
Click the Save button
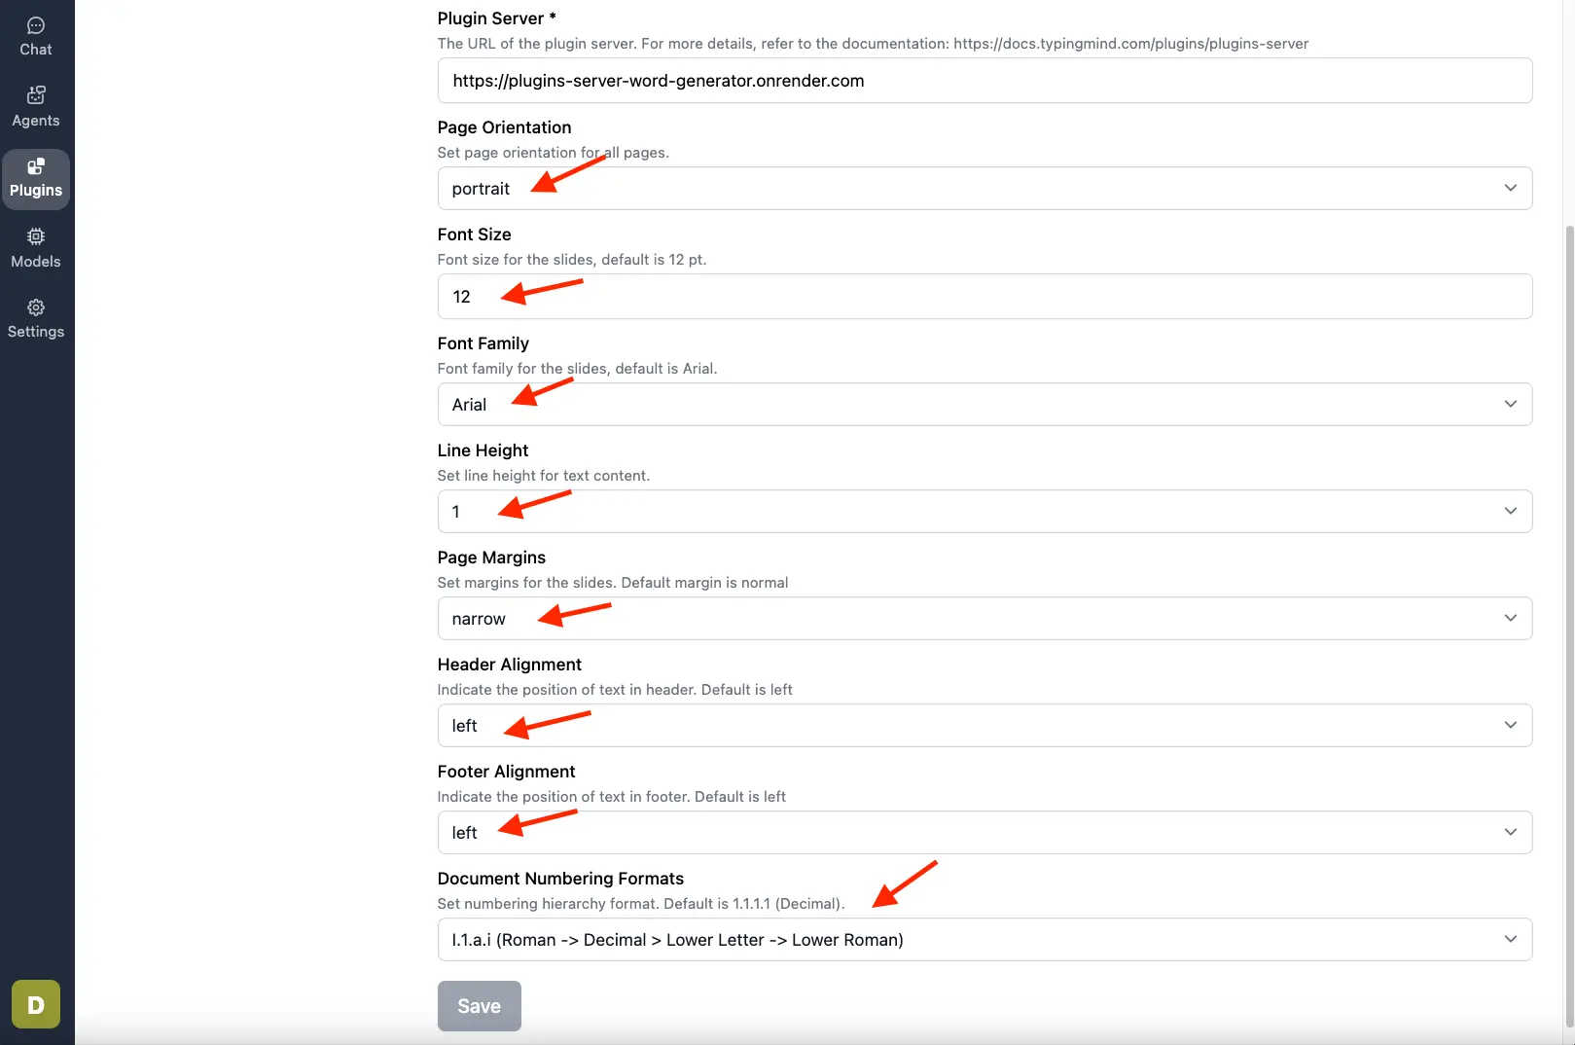(480, 1006)
